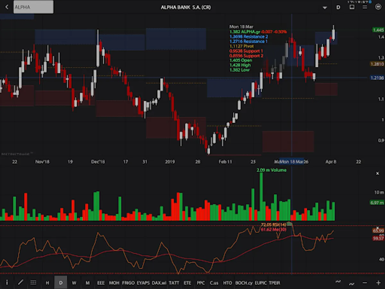Click the '1.428 High' readout
Viewport: 385px width, 289px height.
pos(240,65)
